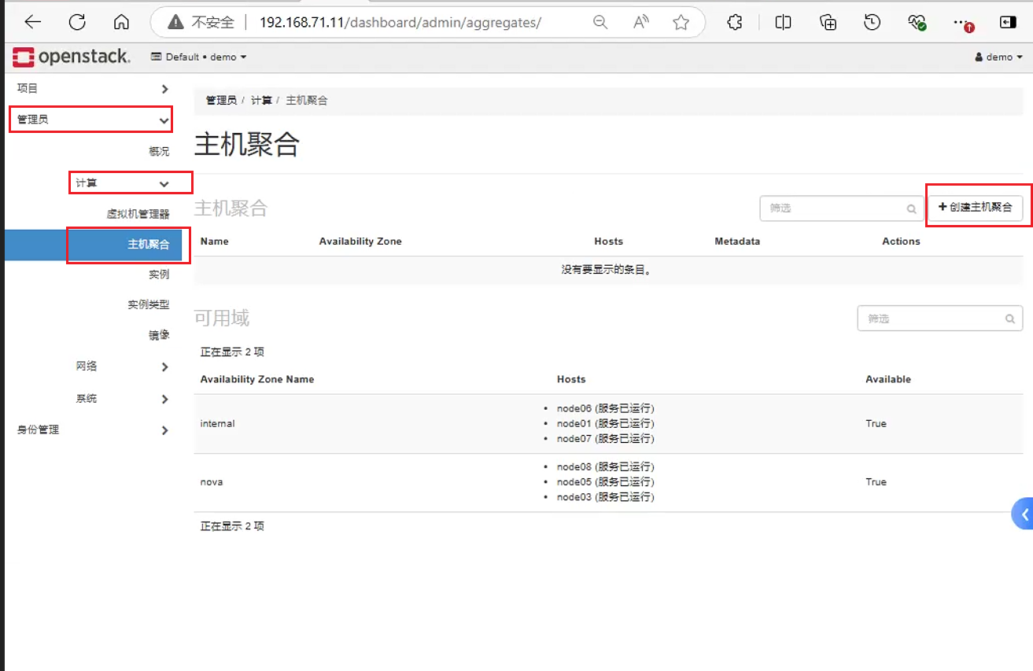The width and height of the screenshot is (1033, 671).
Task: Open the 实例类型 flavors page
Action: coord(149,304)
